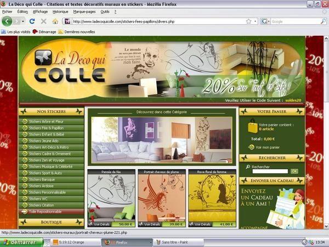
Task: Select Stickers WC category
Action: (51, 199)
